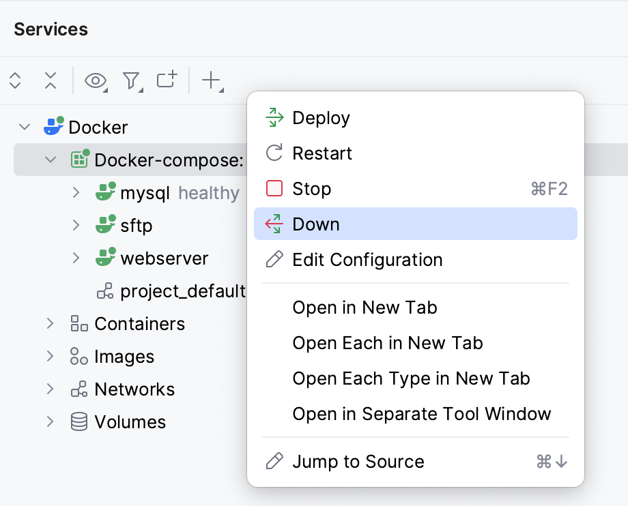Click the Expand All toolbar icon

click(x=14, y=80)
